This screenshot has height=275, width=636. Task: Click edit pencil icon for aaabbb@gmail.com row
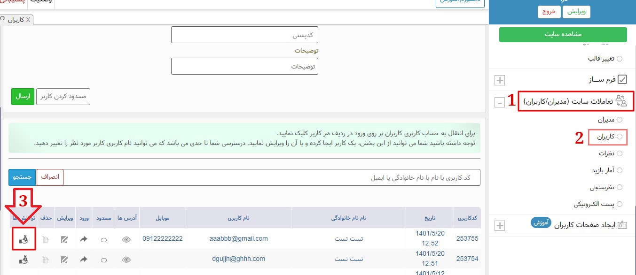pyautogui.click(x=64, y=239)
